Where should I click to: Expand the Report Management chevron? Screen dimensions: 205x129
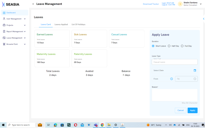tap(25, 31)
